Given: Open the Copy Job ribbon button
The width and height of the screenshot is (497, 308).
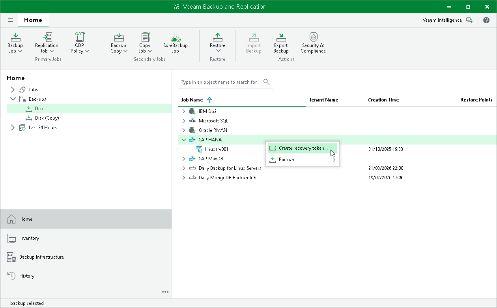Looking at the screenshot, I should [x=145, y=43].
